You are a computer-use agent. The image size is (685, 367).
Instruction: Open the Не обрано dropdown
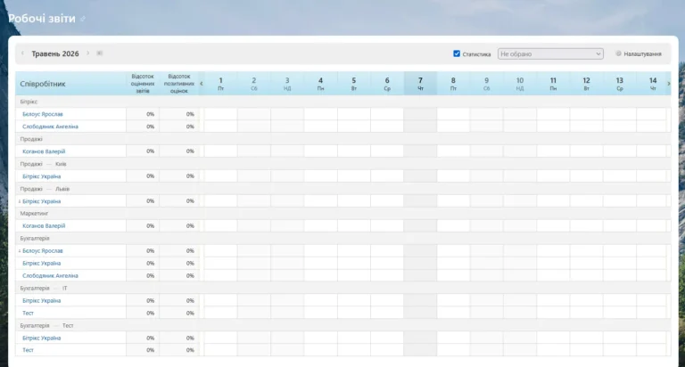(x=550, y=53)
